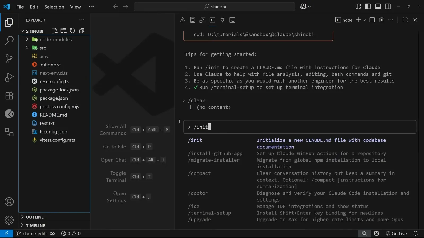Open Explorer views and more actions menu
Viewport: 424px width, 238px height.
(82, 20)
